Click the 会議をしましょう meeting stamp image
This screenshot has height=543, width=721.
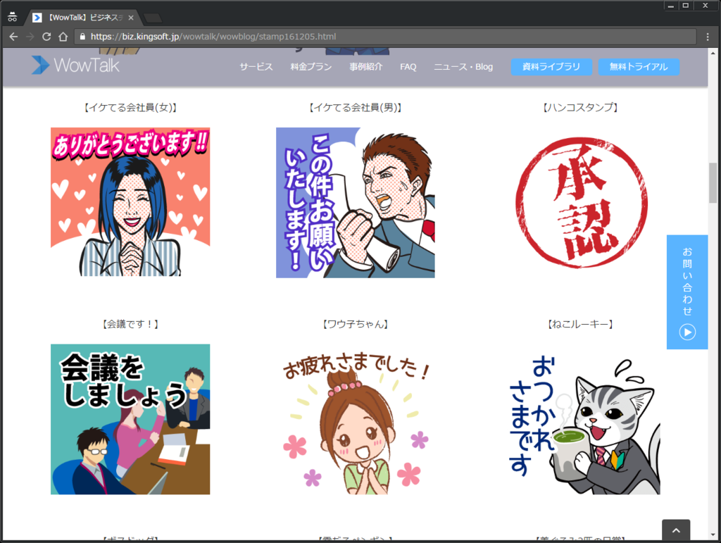point(130,419)
